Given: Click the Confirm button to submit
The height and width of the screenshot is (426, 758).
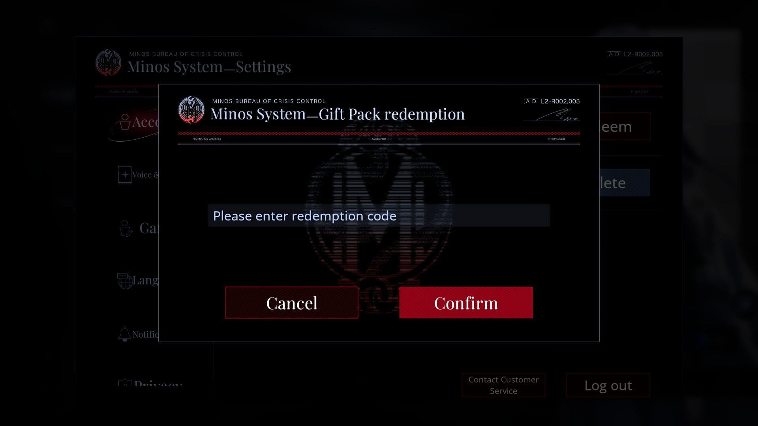Looking at the screenshot, I should point(466,302).
